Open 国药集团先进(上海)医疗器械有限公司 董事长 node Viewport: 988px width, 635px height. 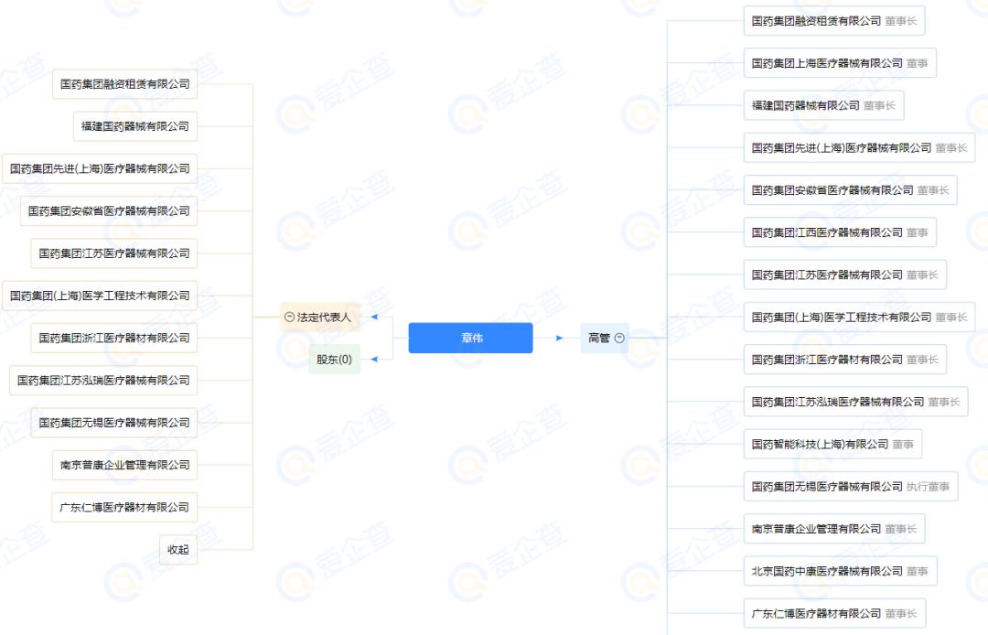[859, 147]
